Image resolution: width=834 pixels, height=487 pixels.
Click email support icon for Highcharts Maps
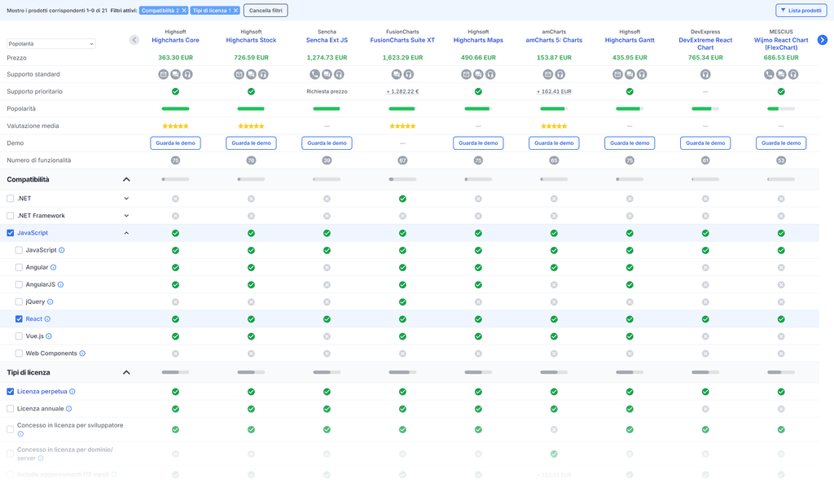(x=467, y=74)
